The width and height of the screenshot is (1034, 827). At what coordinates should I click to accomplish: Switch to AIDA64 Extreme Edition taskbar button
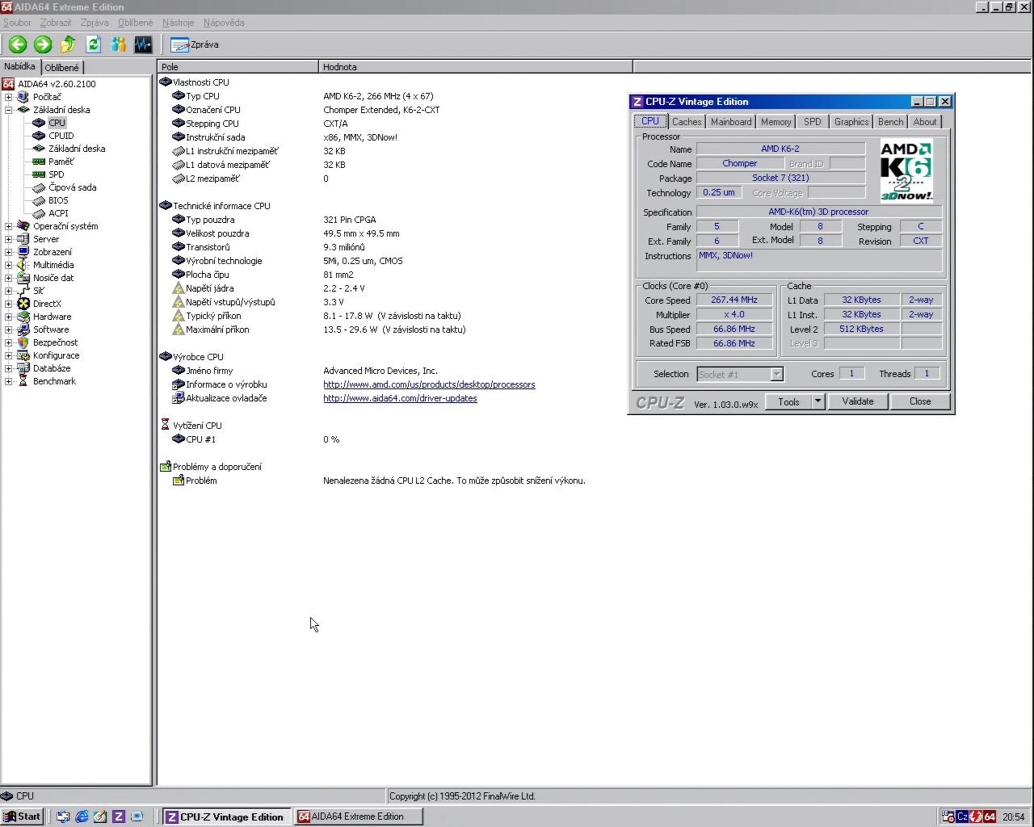pyautogui.click(x=359, y=817)
